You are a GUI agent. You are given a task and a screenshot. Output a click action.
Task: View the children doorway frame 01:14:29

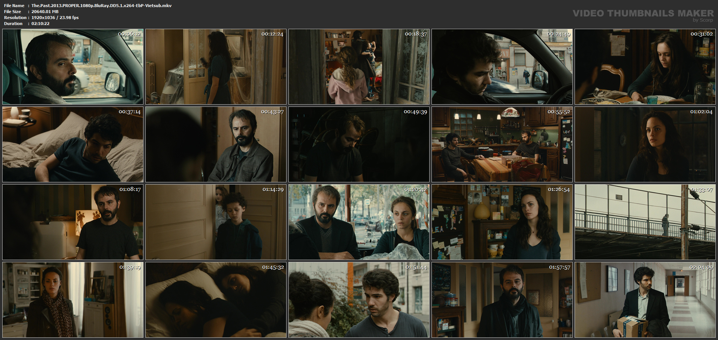216,222
